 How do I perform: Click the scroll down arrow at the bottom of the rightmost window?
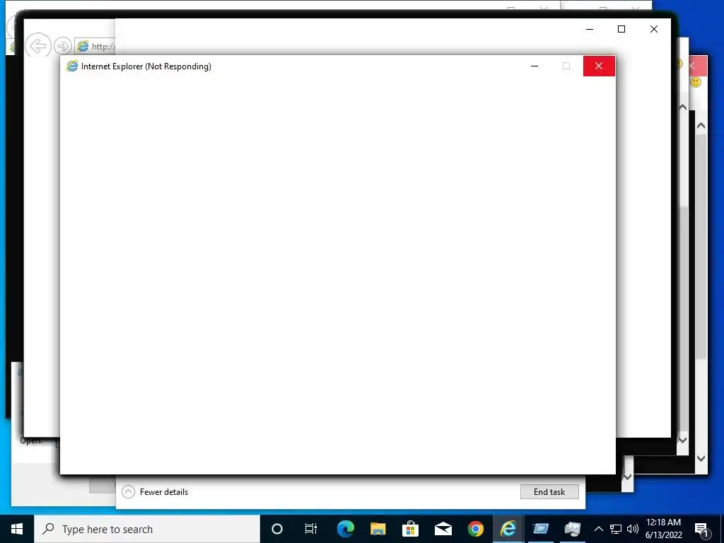pos(701,458)
